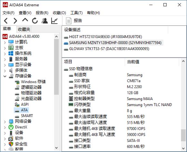Click the 控制器类型 chip icon

pyautogui.click(x=71, y=99)
